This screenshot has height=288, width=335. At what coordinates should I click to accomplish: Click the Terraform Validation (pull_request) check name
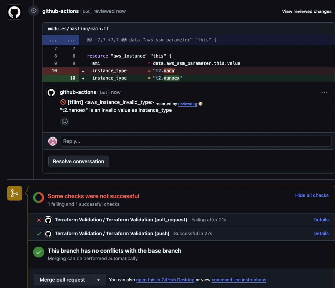(121, 220)
